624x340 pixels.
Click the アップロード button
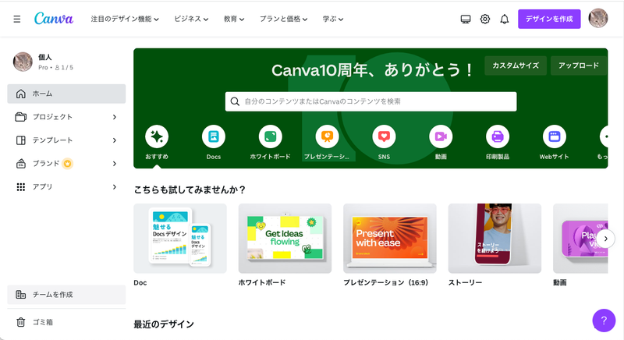coord(578,66)
